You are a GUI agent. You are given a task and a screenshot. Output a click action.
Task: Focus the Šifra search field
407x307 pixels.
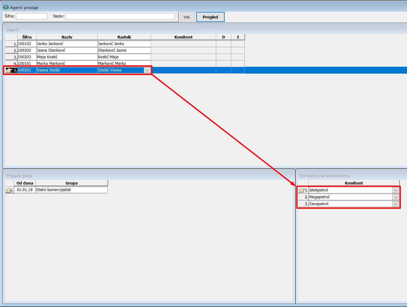32,16
